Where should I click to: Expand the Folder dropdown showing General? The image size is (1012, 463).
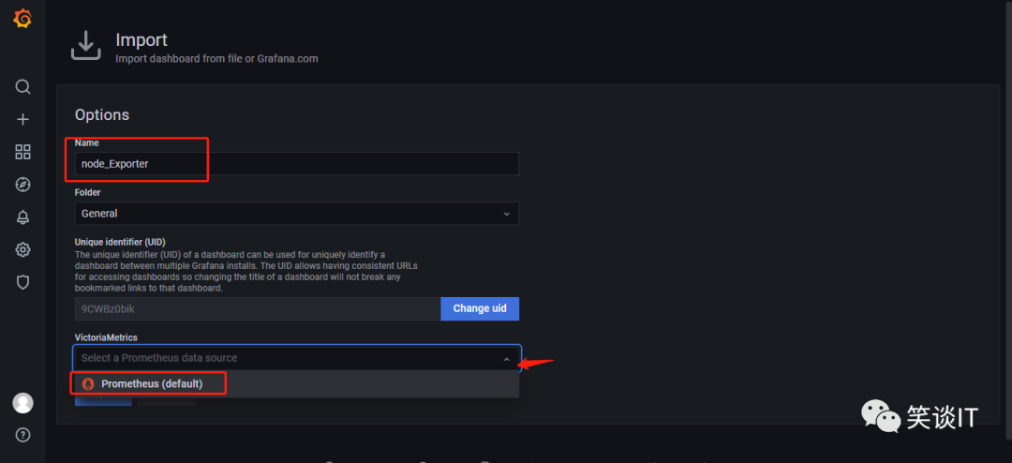(297, 213)
